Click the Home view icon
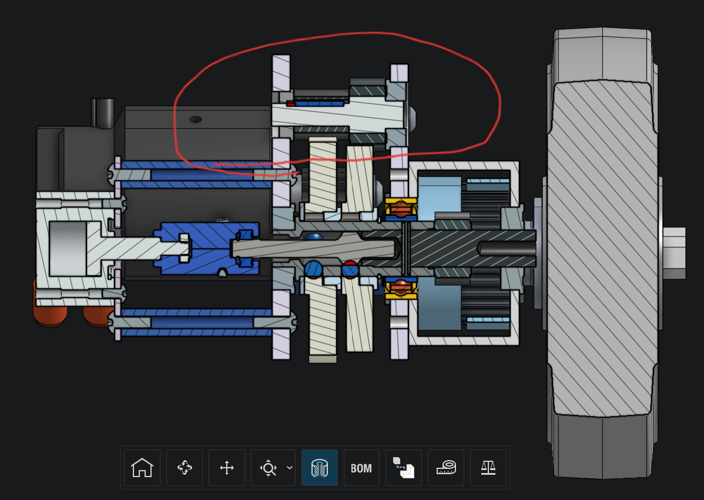Image resolution: width=704 pixels, height=500 pixels. coord(142,468)
